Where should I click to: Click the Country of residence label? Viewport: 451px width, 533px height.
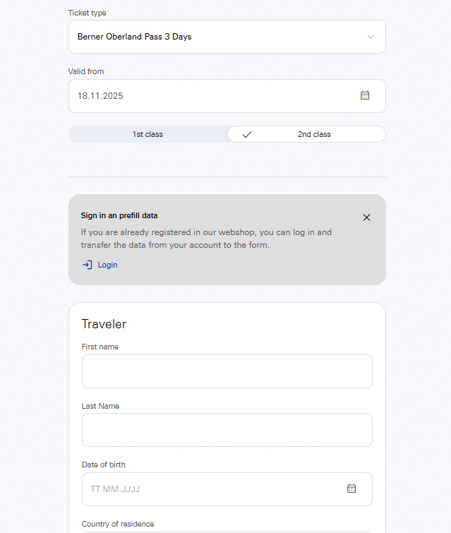pos(118,524)
